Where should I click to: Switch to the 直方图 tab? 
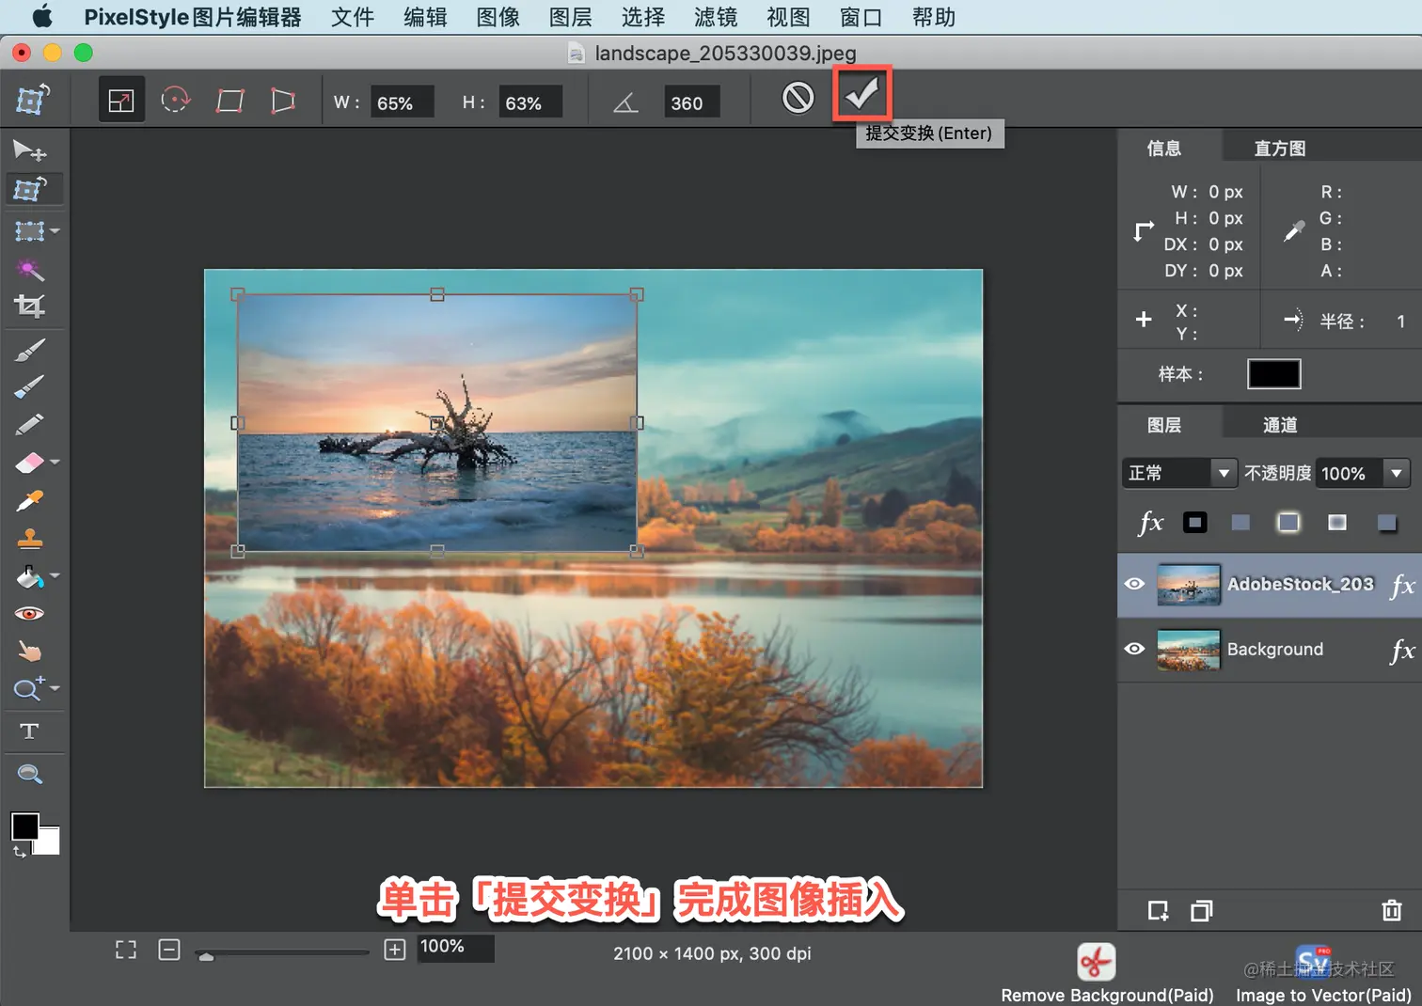tap(1279, 148)
